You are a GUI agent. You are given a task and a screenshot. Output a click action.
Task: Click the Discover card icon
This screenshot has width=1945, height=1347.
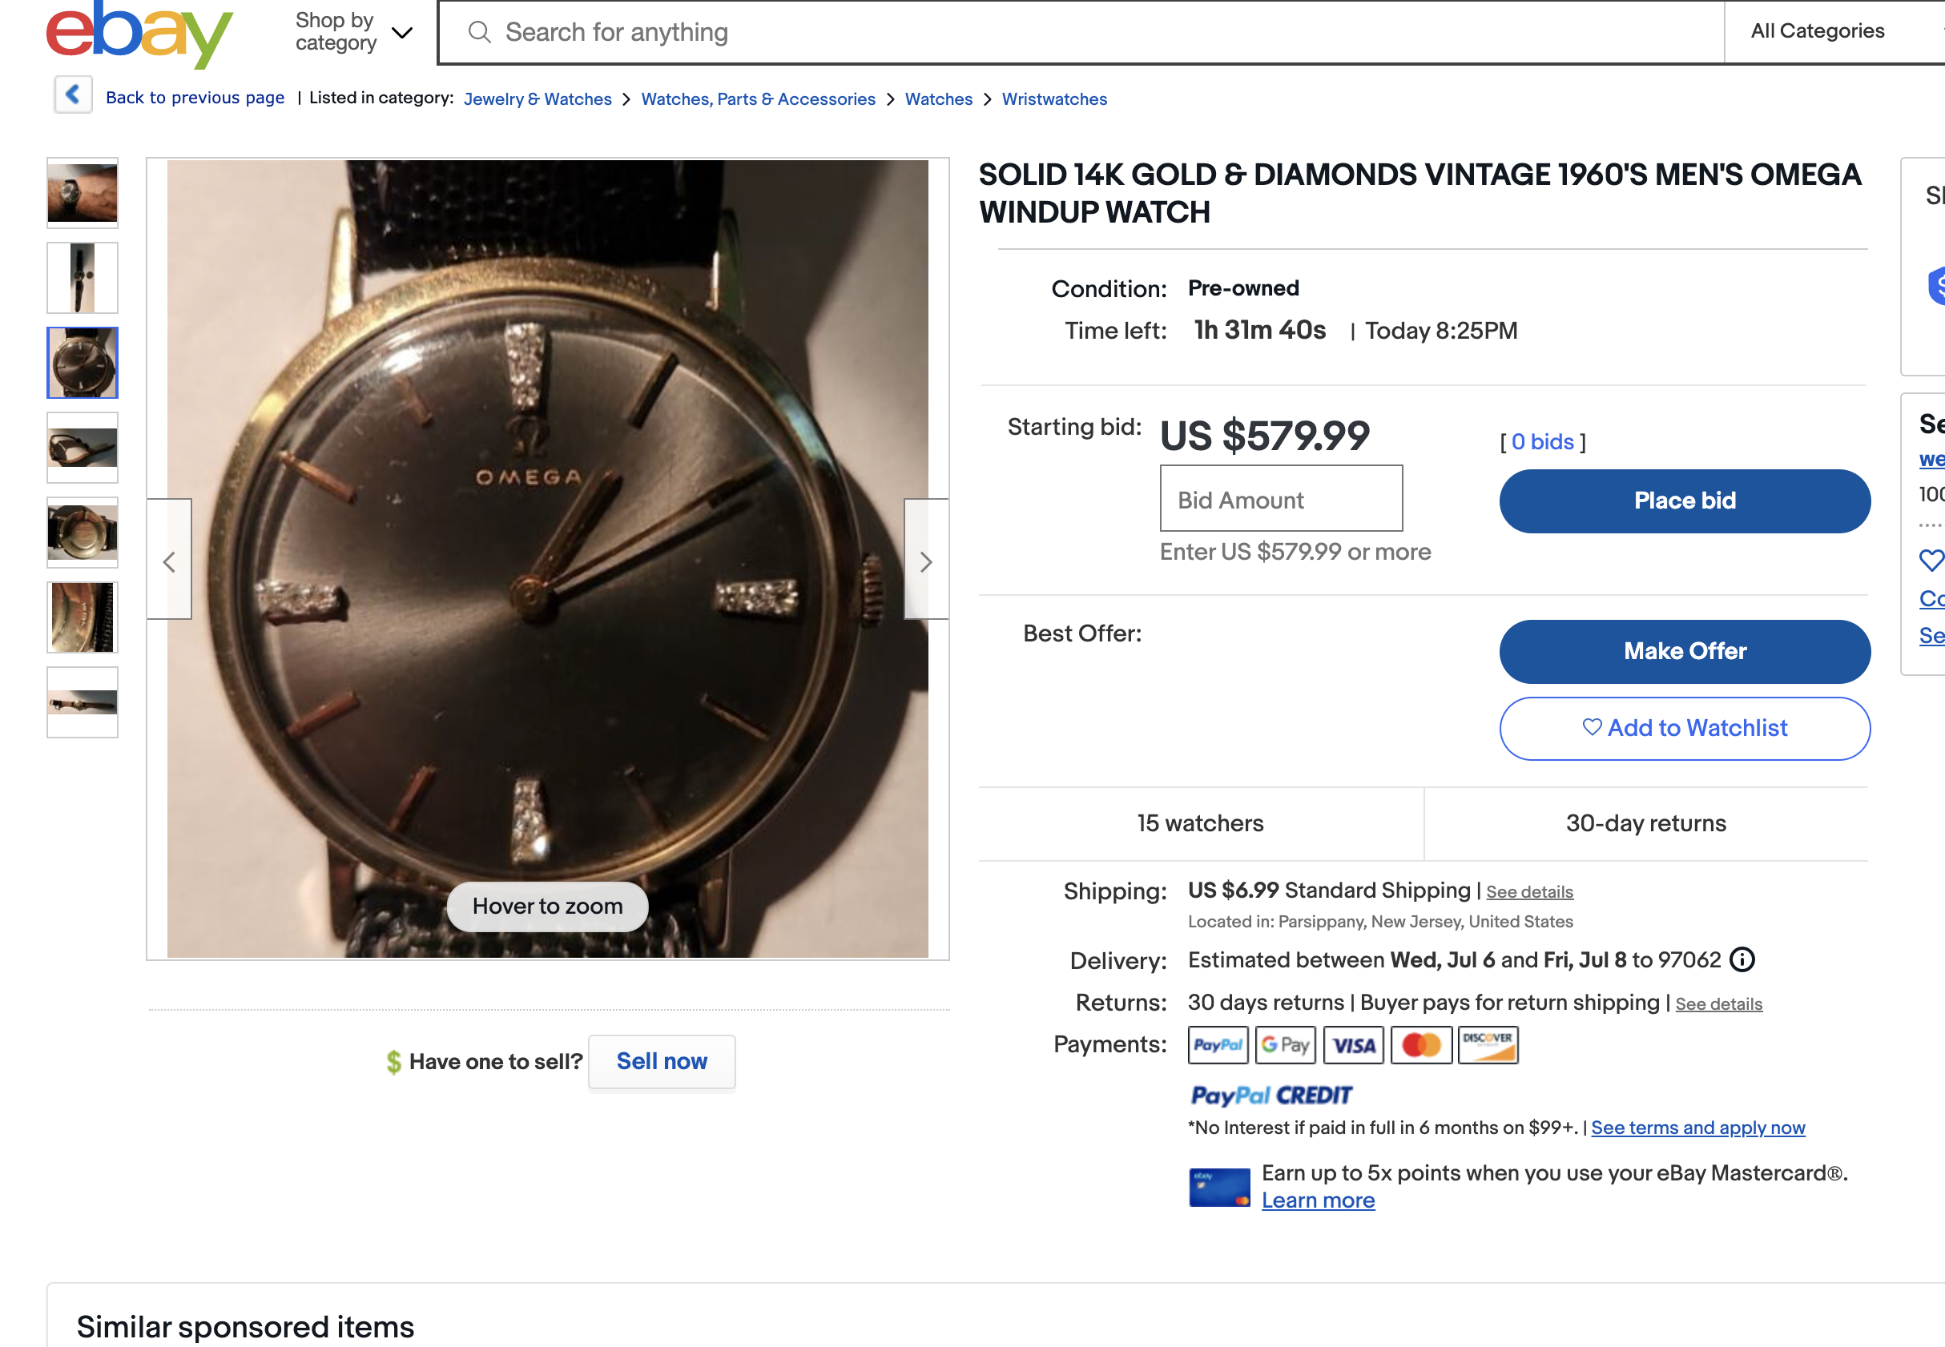[x=1488, y=1045]
